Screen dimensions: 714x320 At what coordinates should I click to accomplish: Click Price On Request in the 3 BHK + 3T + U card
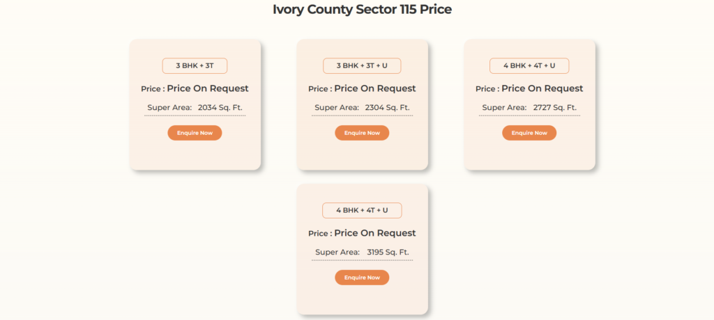pos(374,88)
